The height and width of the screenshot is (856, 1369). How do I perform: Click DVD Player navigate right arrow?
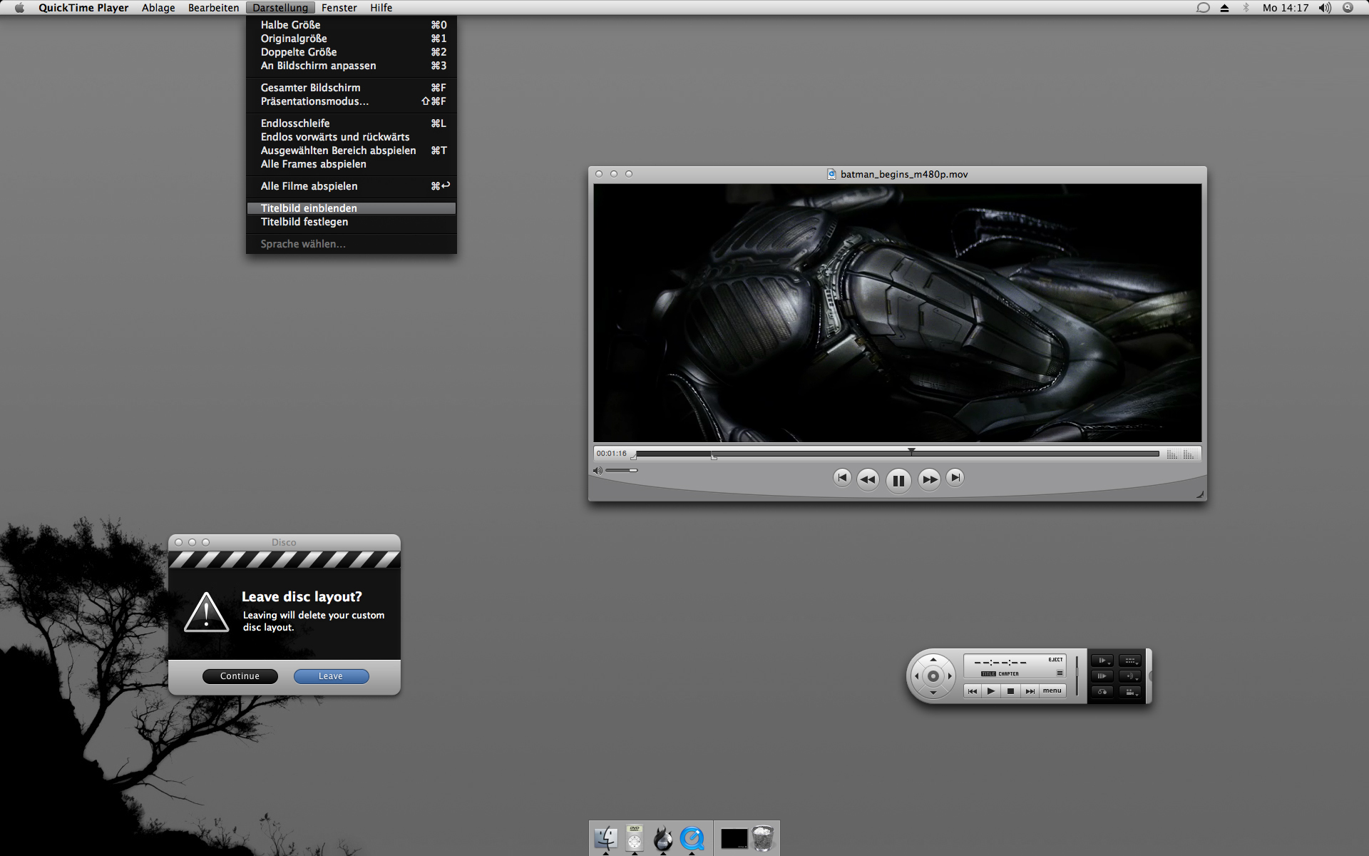(949, 676)
